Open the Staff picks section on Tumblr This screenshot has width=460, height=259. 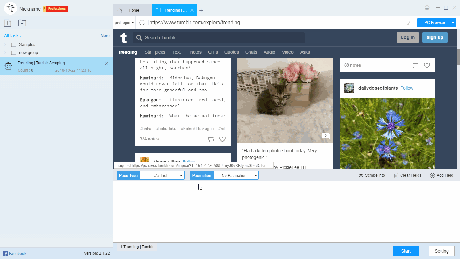[155, 52]
